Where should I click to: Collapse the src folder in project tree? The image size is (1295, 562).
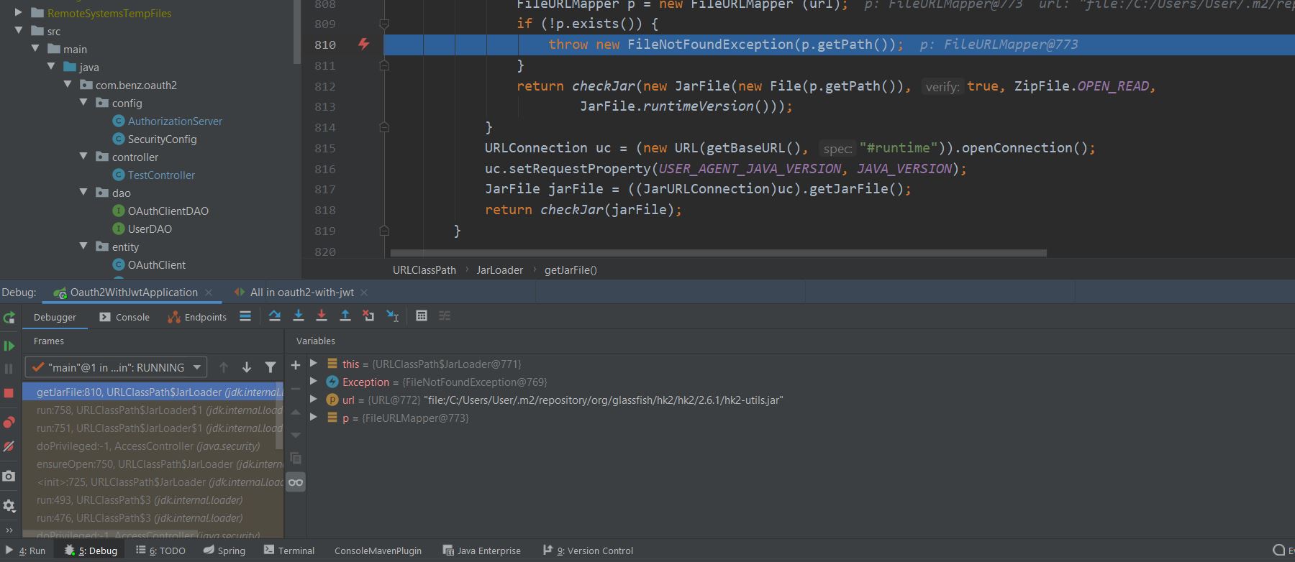click(x=19, y=31)
